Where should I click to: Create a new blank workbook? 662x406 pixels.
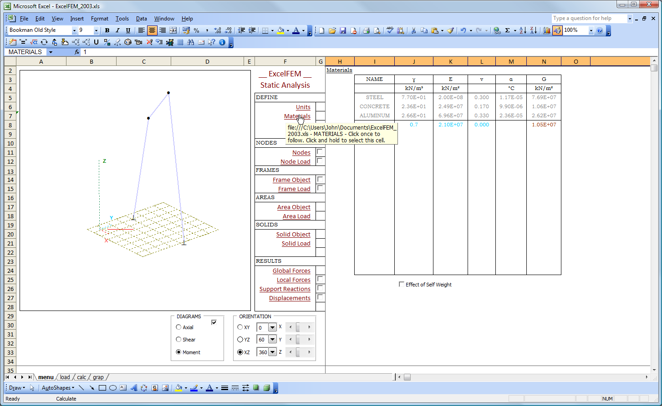[321, 30]
